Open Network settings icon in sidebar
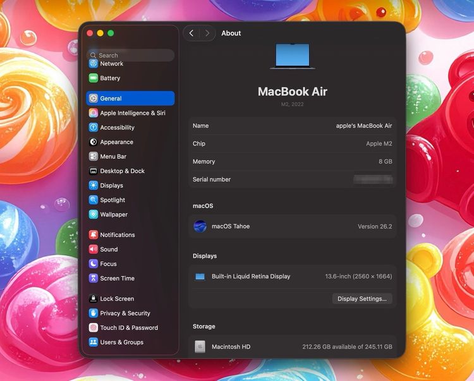 (x=94, y=63)
